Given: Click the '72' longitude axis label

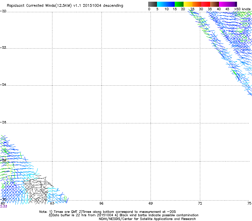Looking at the screenshot, I should 200,204.
